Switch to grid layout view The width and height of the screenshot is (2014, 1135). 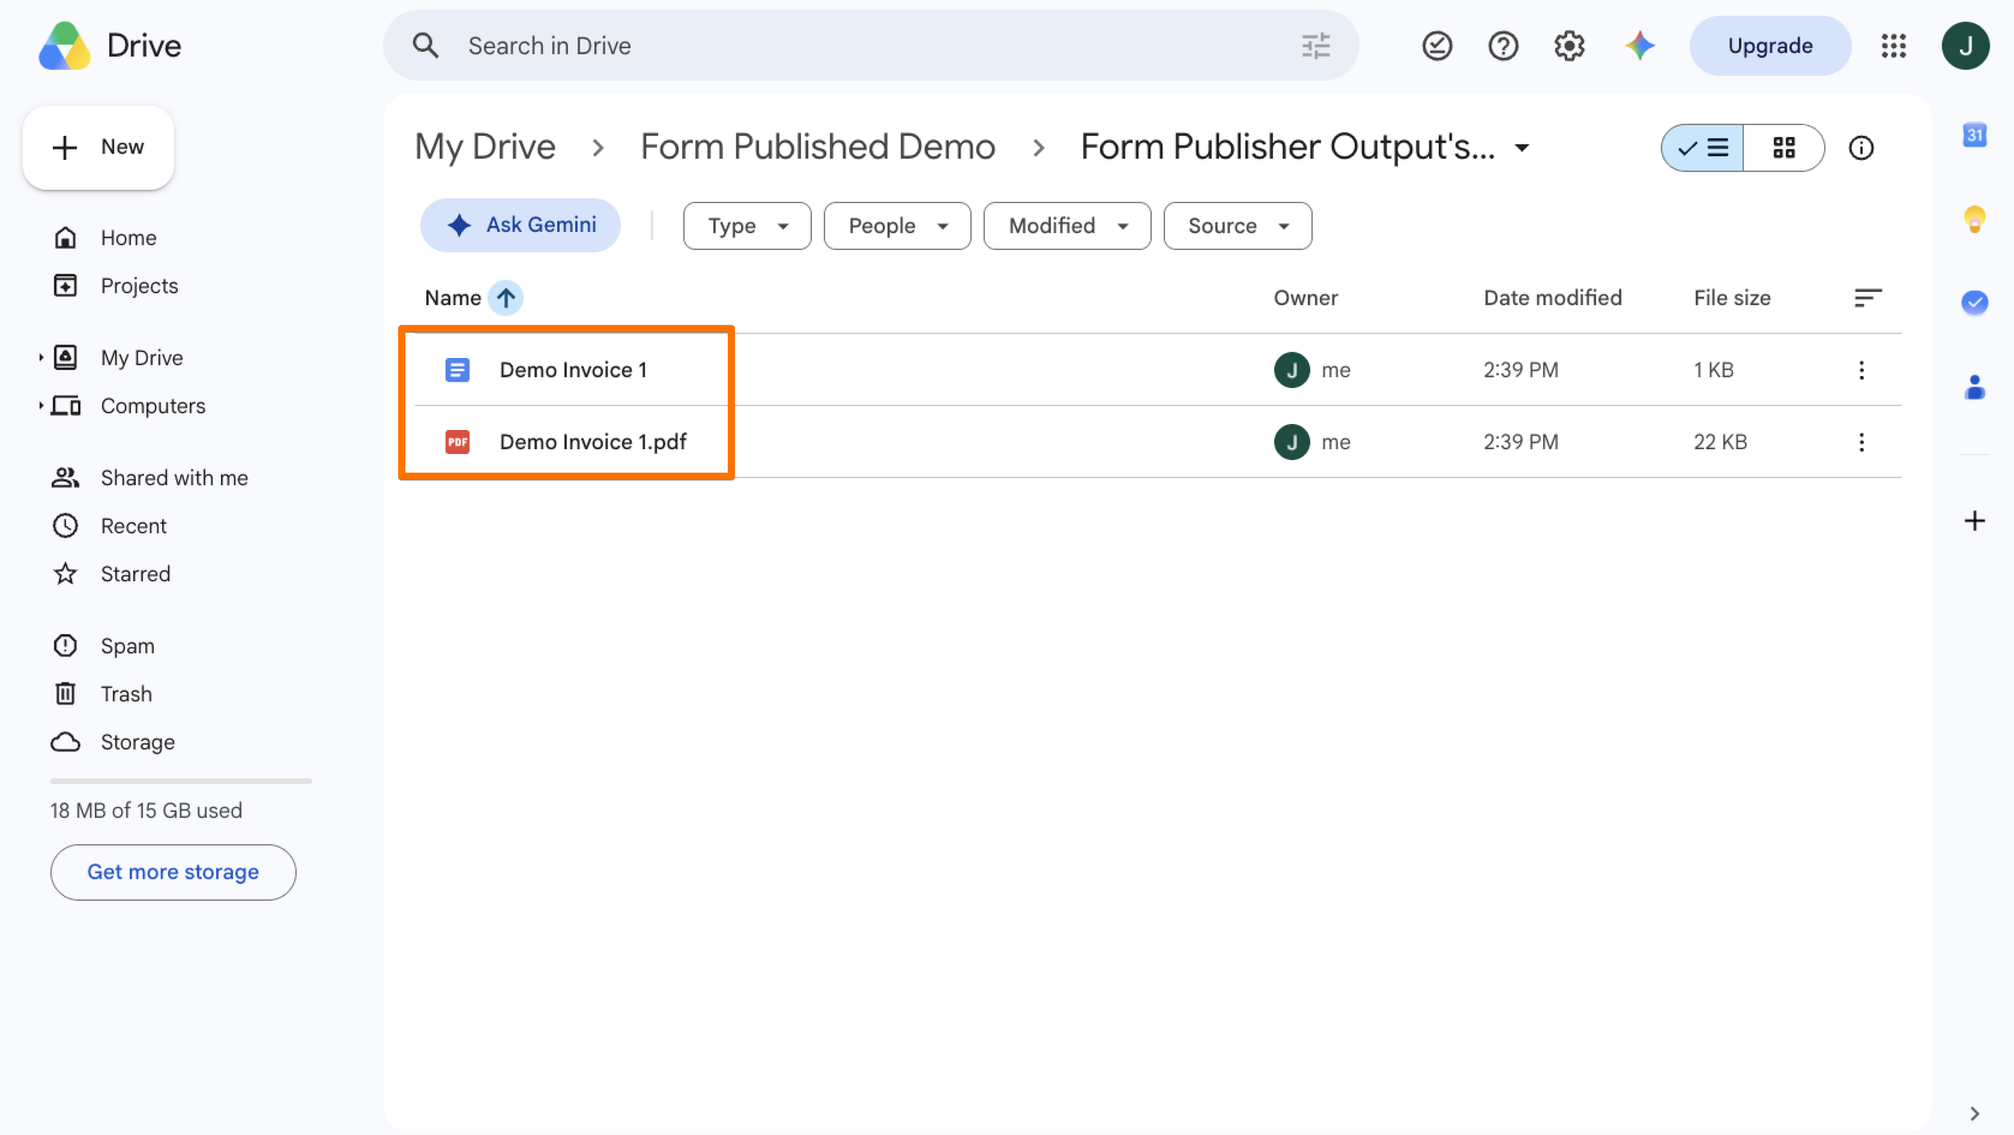coord(1783,148)
